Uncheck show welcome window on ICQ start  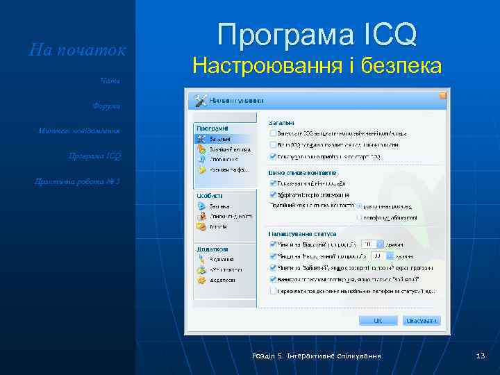[x=273, y=156]
